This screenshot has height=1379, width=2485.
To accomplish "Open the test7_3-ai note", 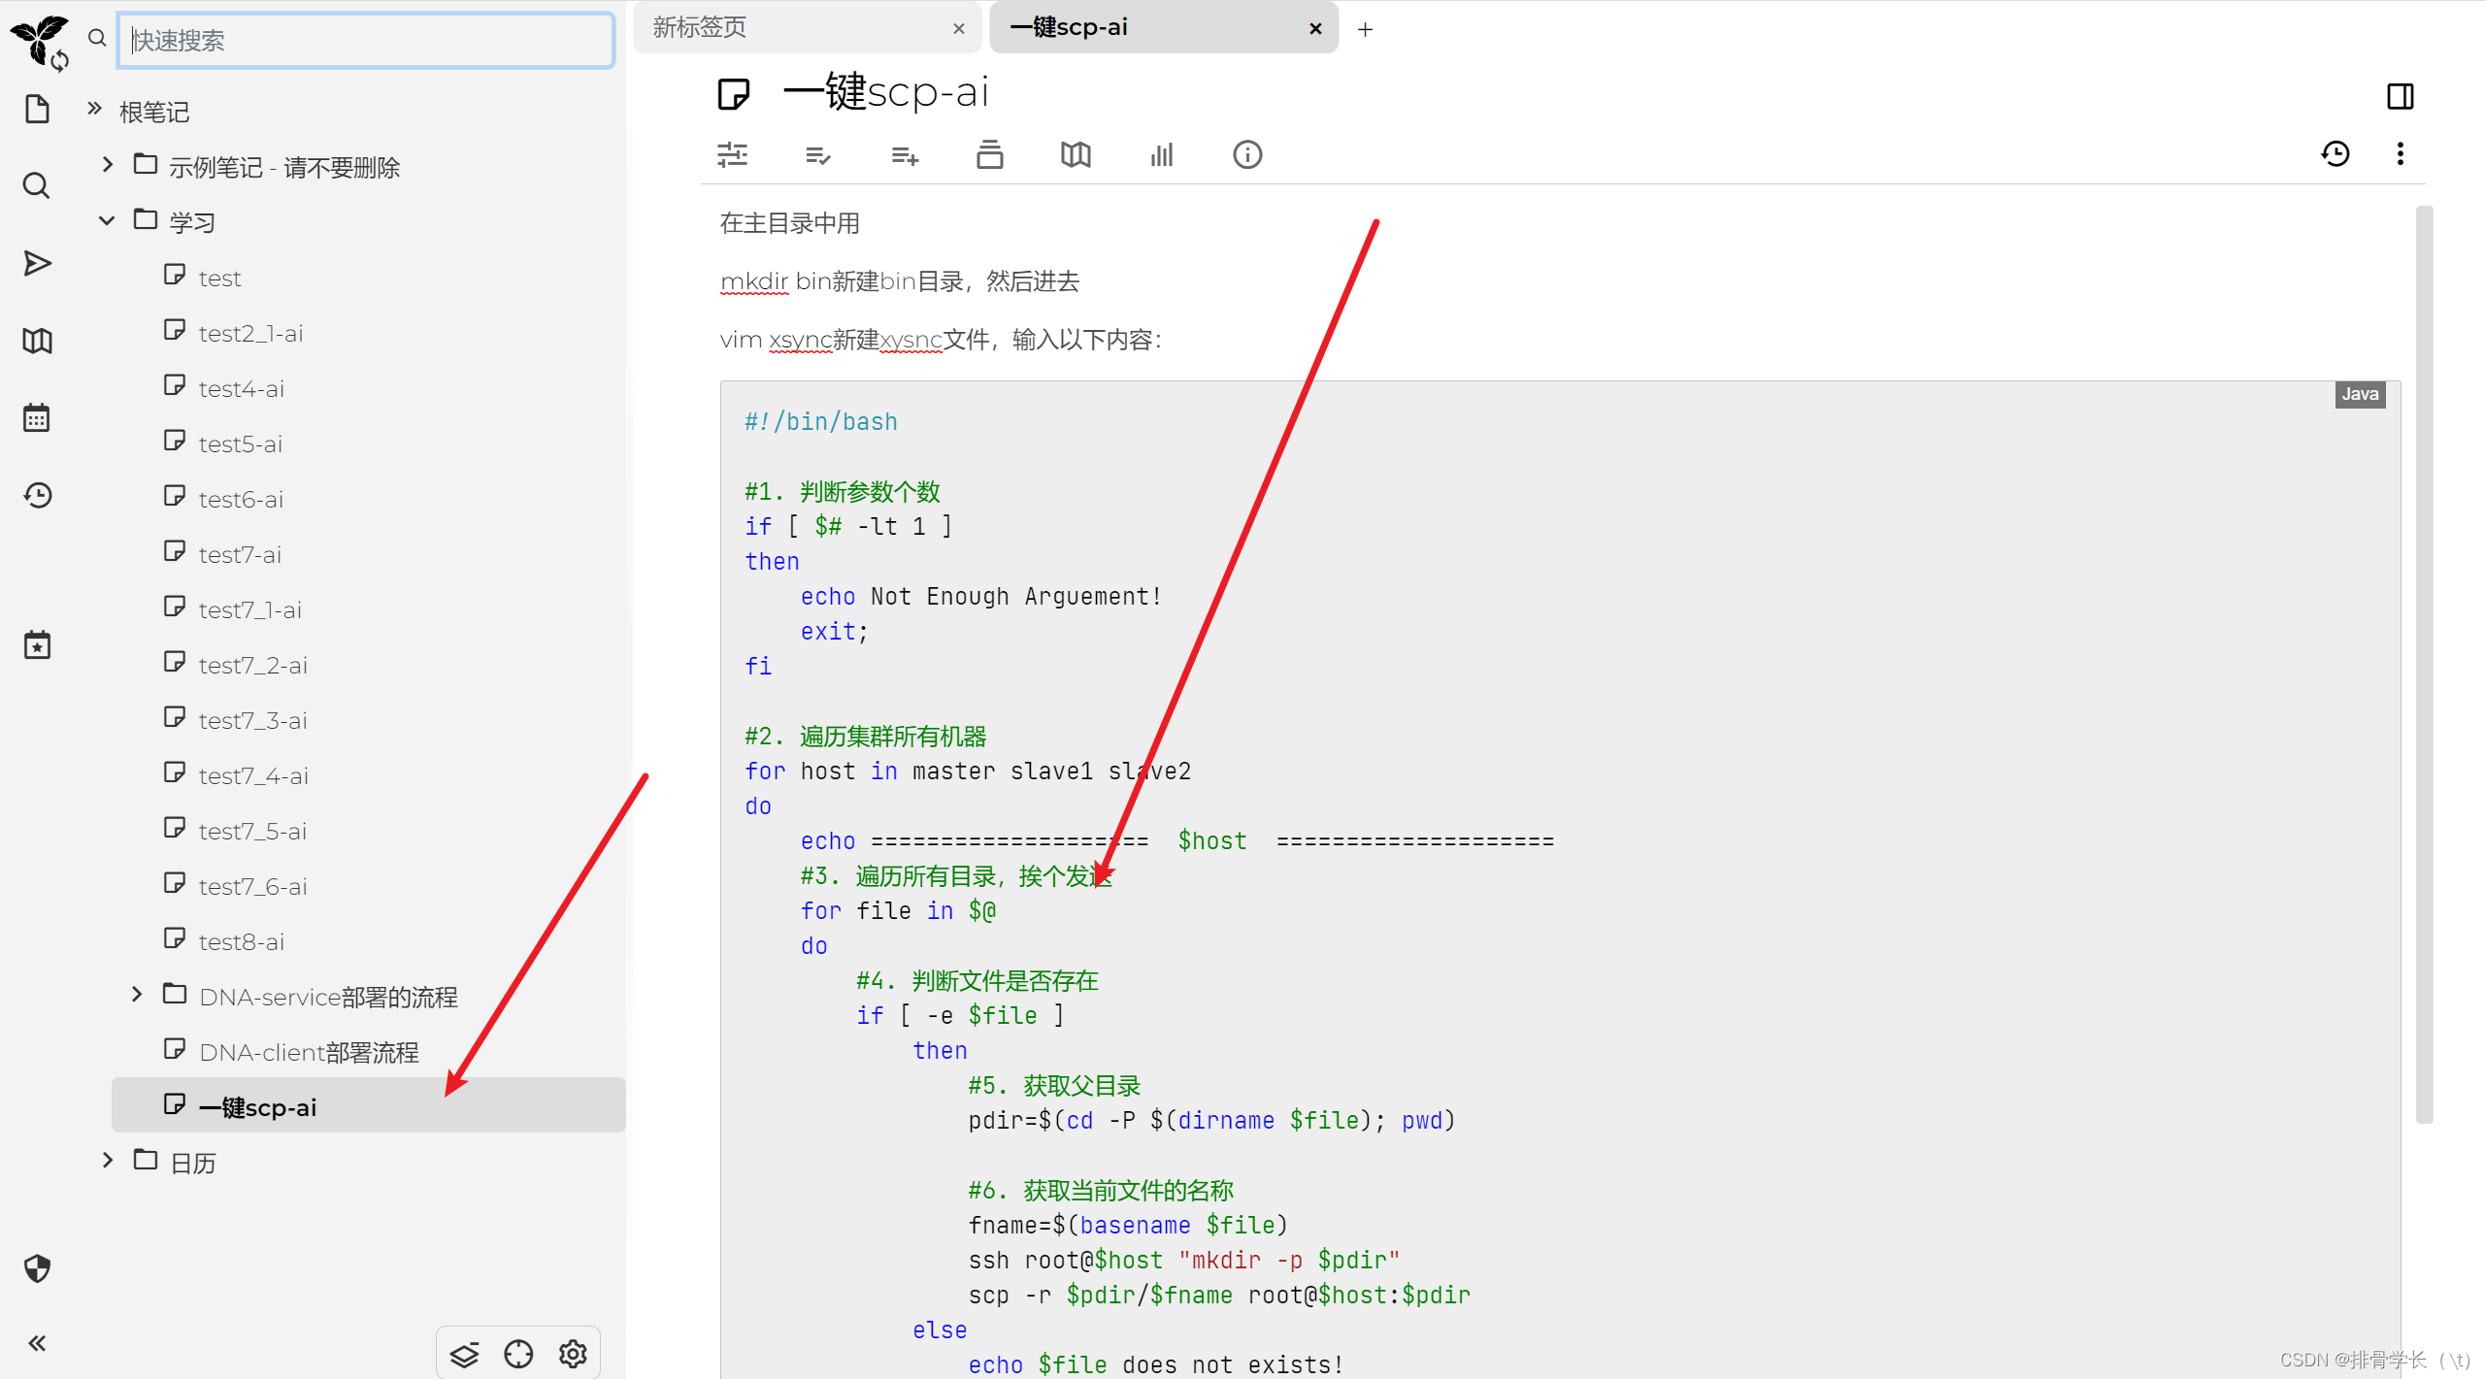I will [252, 720].
